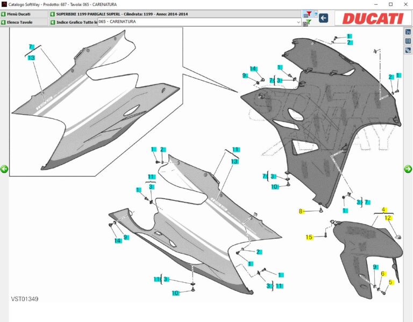Open help via the question mark icon
This screenshot has height=322, width=413.
316,13
